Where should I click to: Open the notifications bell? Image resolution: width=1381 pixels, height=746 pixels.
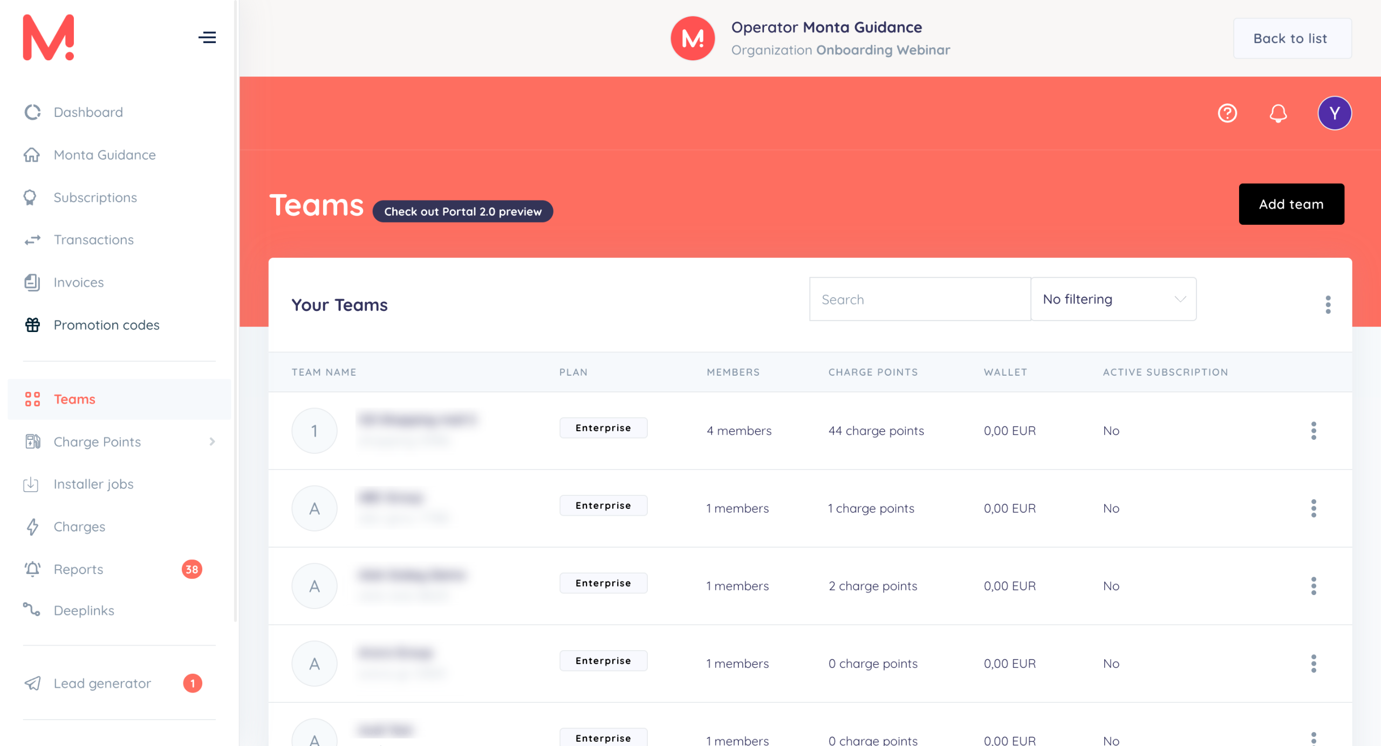tap(1278, 113)
